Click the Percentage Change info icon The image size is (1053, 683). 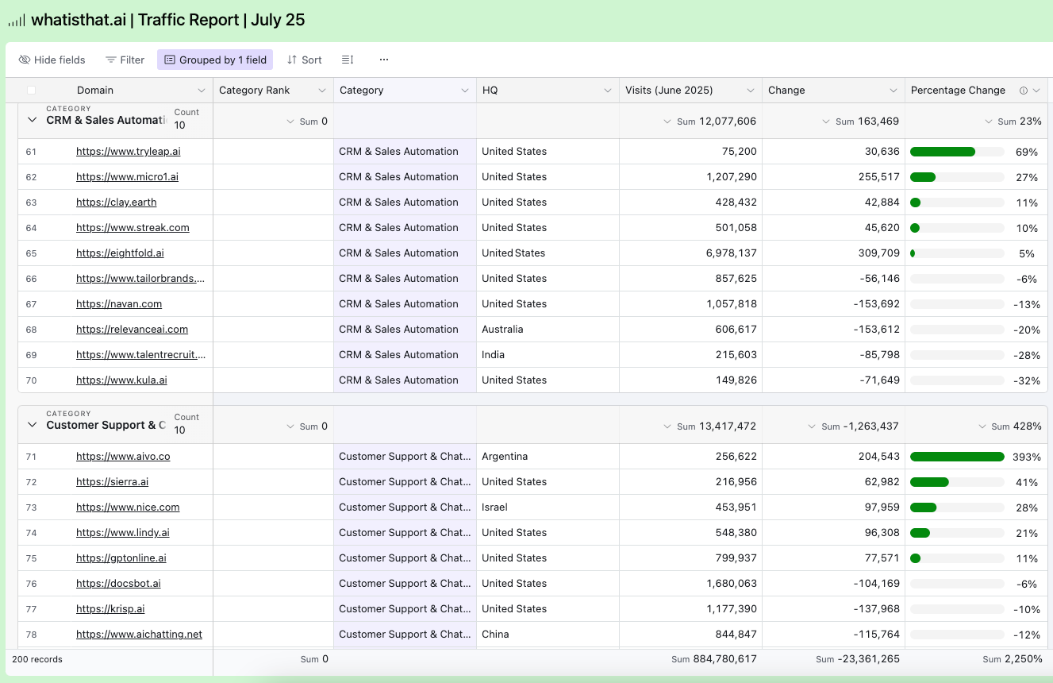tap(1024, 91)
